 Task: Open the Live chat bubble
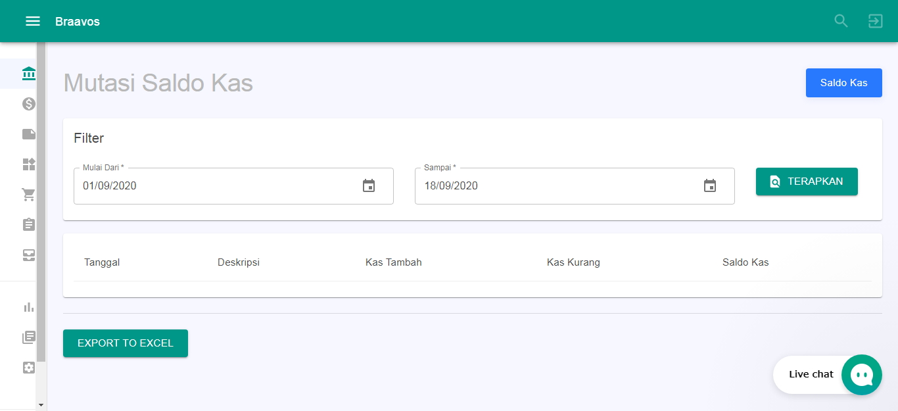point(861,374)
